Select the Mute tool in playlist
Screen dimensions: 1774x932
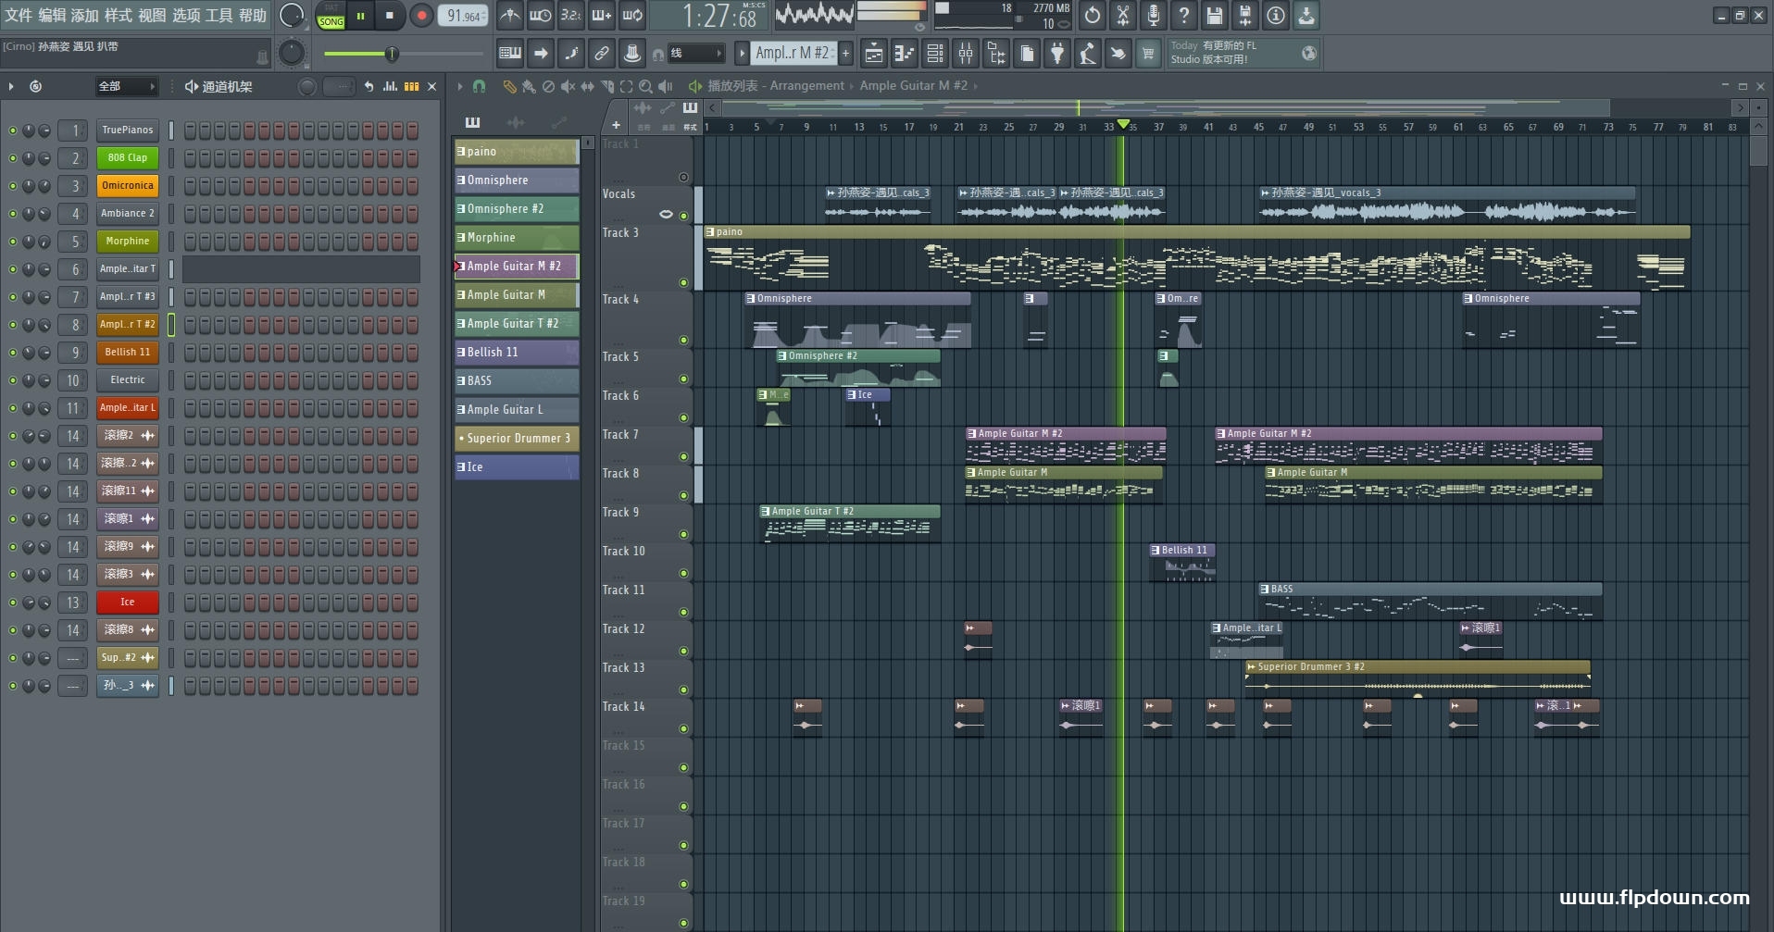568,86
